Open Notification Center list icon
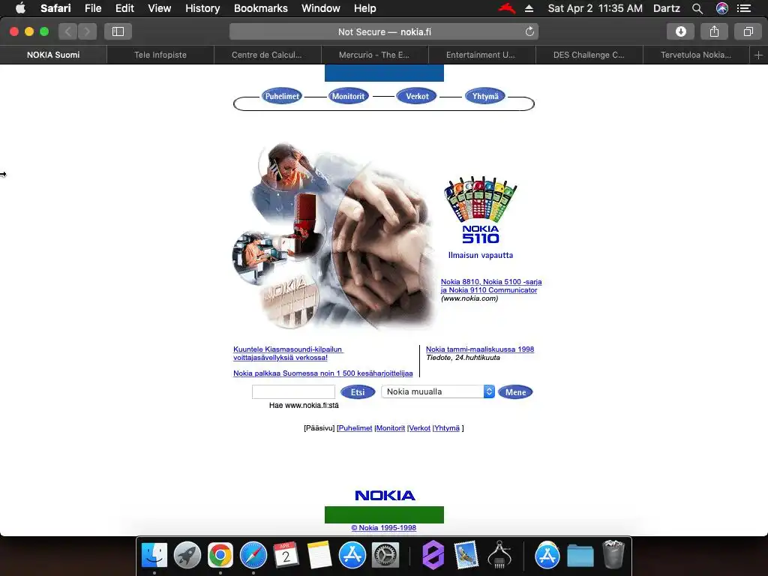Screen dimensions: 768x576 (744, 8)
